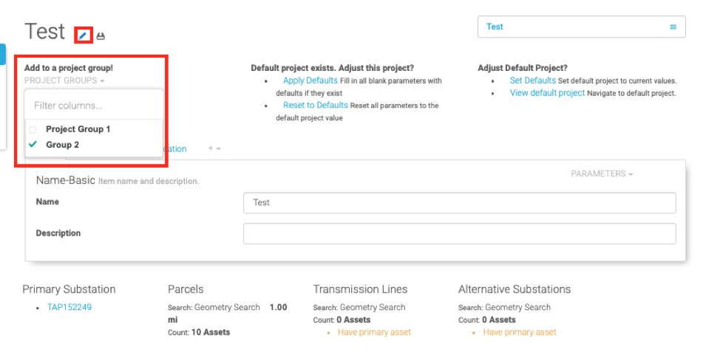Screen dimensions: 720x364
Task: Expand the PARAMETERS dropdown
Action: click(x=602, y=174)
